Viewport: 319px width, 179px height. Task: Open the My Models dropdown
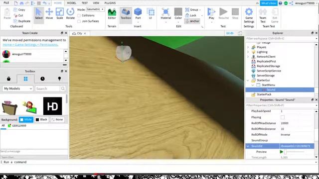click(x=18, y=89)
